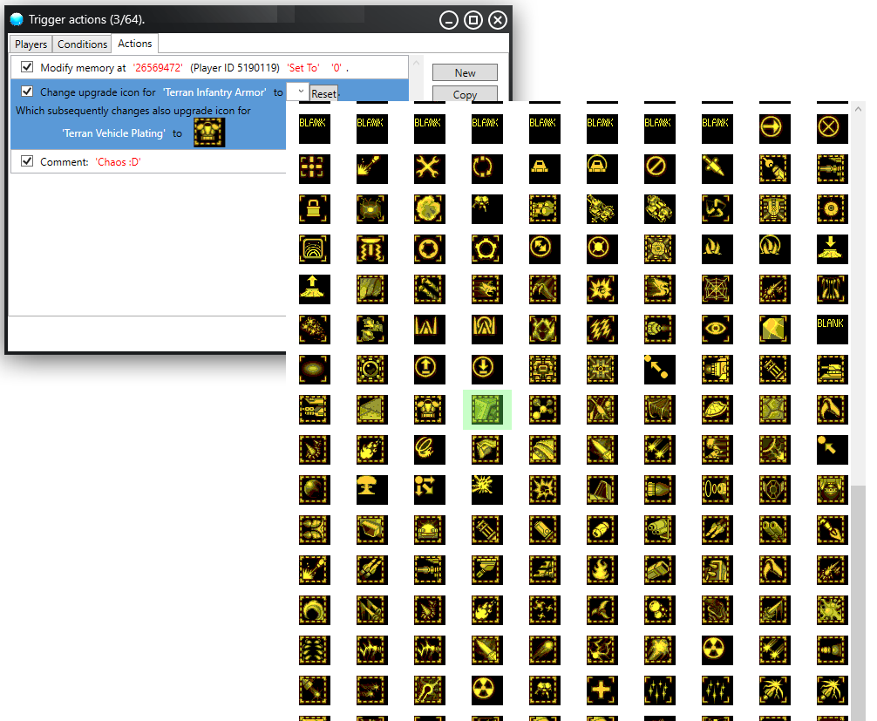877x721 pixels.
Task: Pick the concentric arcs scanner icon
Action: pyautogui.click(x=315, y=249)
